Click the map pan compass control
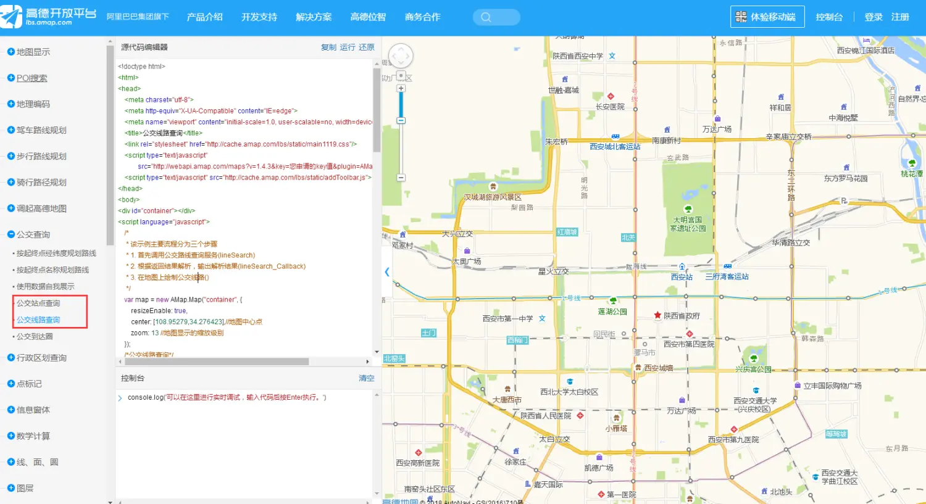 (x=401, y=56)
